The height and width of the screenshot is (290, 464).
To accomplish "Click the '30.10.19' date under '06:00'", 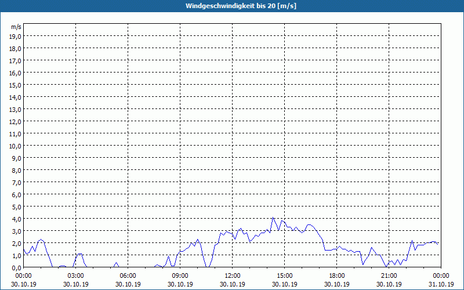I will click(x=128, y=284).
